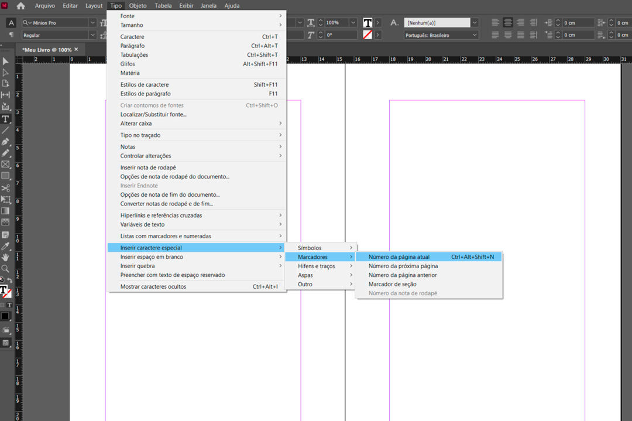Toggle center paragraph alignment
This screenshot has width=632, height=421.
507,22
